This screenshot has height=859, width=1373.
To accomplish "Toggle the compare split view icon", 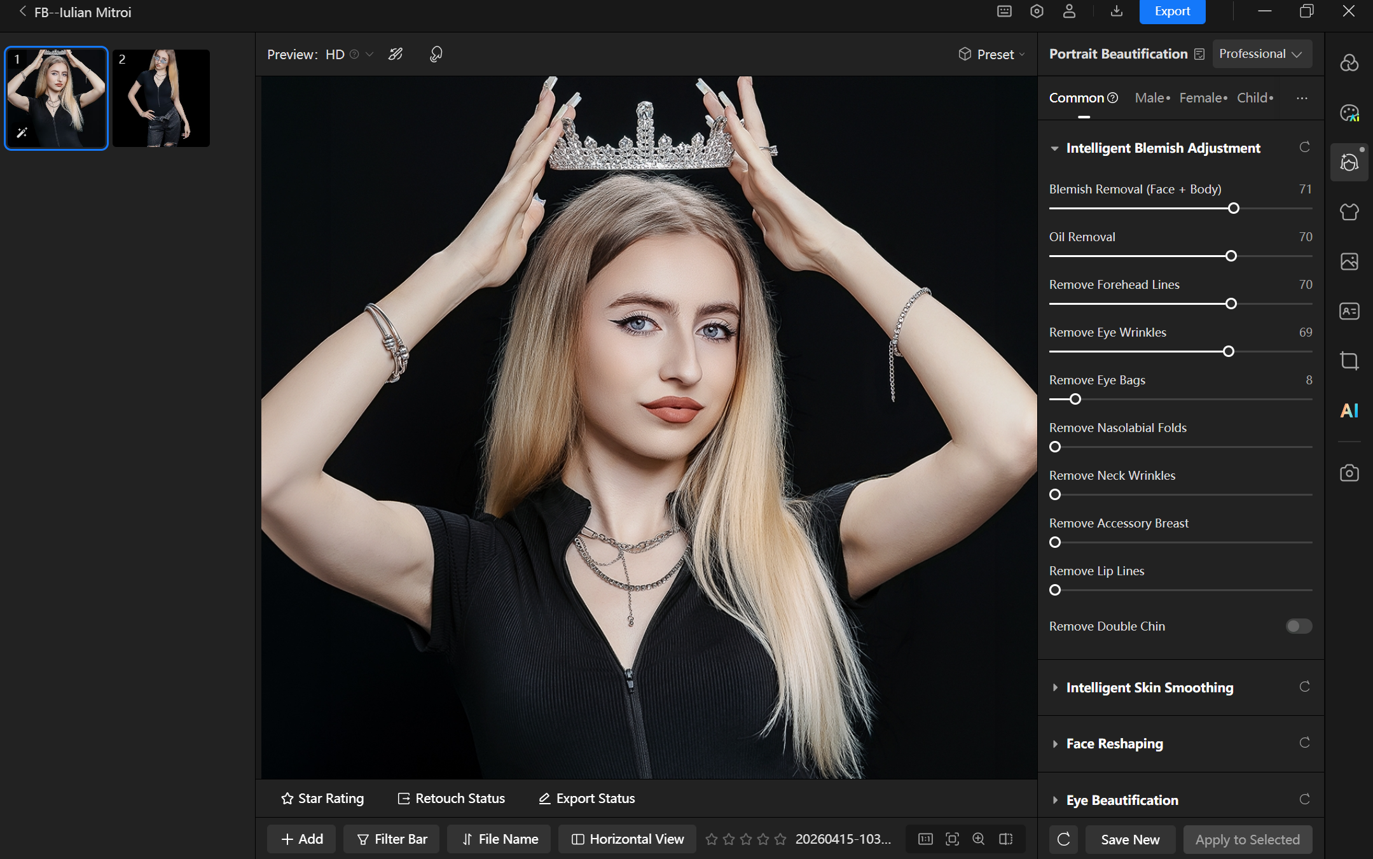I will click(1006, 839).
